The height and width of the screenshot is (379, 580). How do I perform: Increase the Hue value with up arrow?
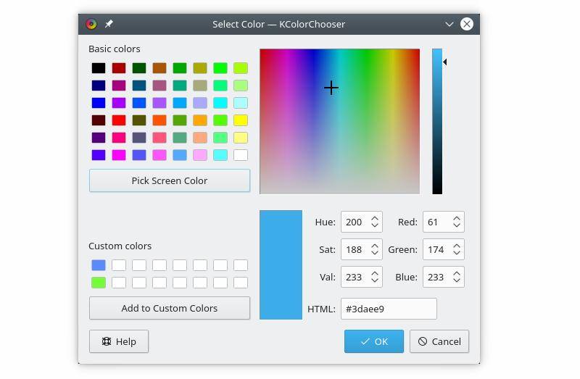[375, 219]
